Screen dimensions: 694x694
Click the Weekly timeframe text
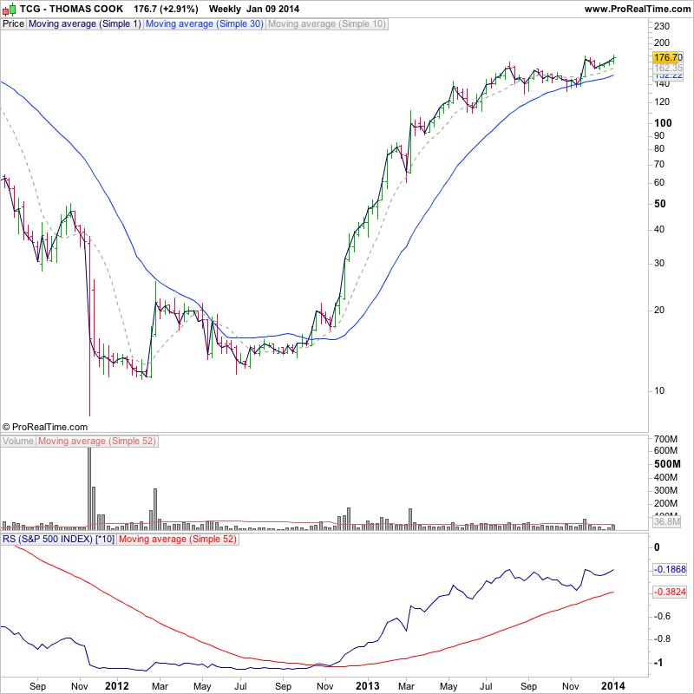[x=225, y=9]
